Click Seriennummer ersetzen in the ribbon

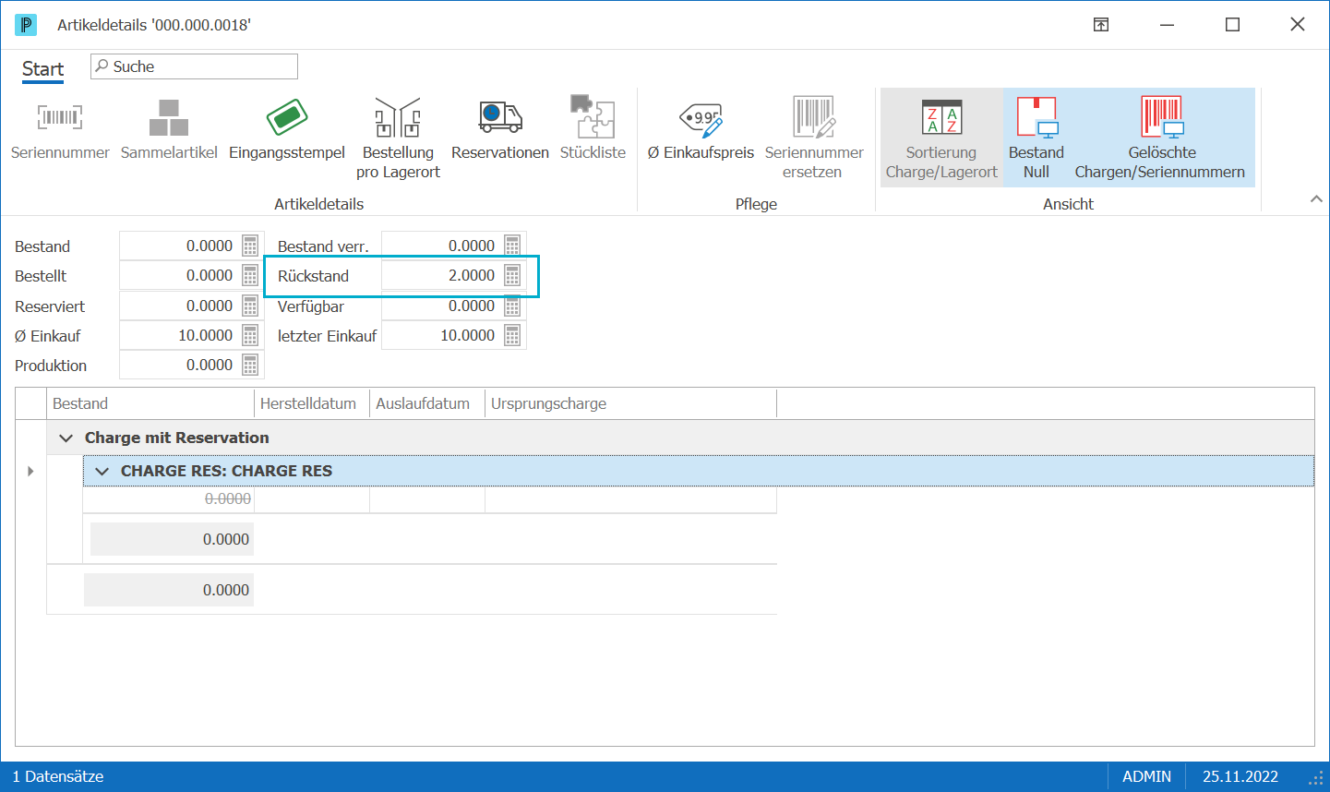[x=814, y=138]
